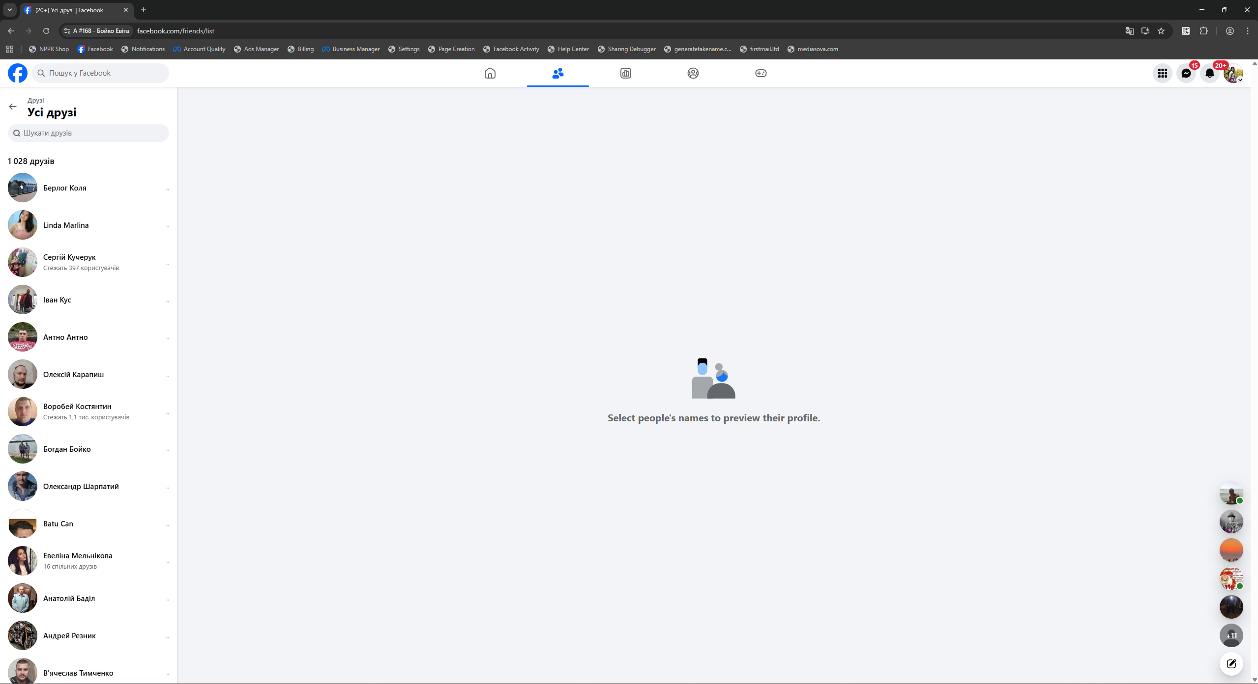The width and height of the screenshot is (1258, 684).
Task: Open Ads Manager bookmark
Action: [256, 49]
